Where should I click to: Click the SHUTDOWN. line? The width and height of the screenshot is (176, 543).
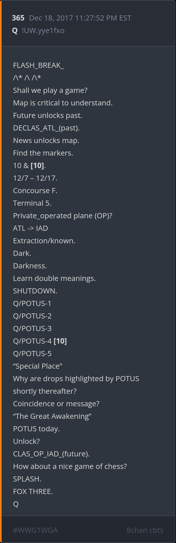(x=35, y=291)
